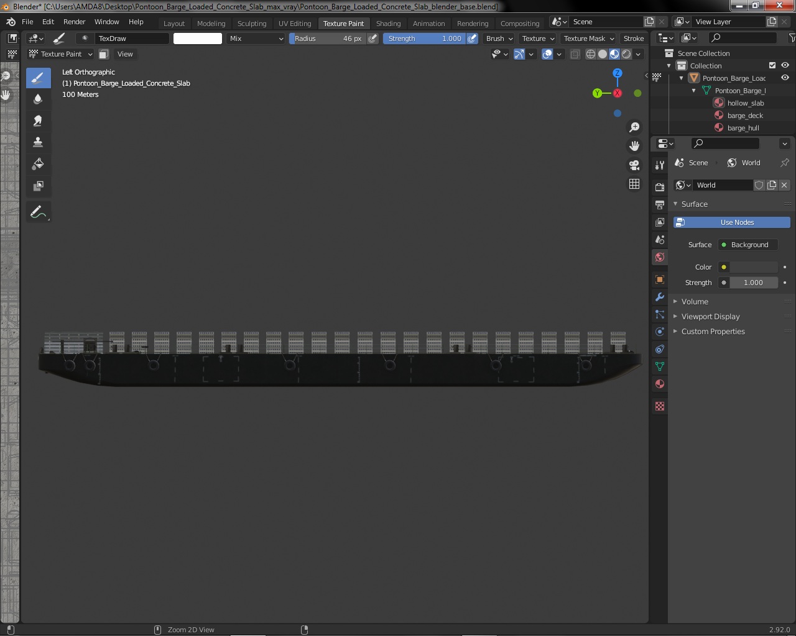The width and height of the screenshot is (796, 636).
Task: Switch to wireframe viewport shading
Action: click(x=591, y=54)
